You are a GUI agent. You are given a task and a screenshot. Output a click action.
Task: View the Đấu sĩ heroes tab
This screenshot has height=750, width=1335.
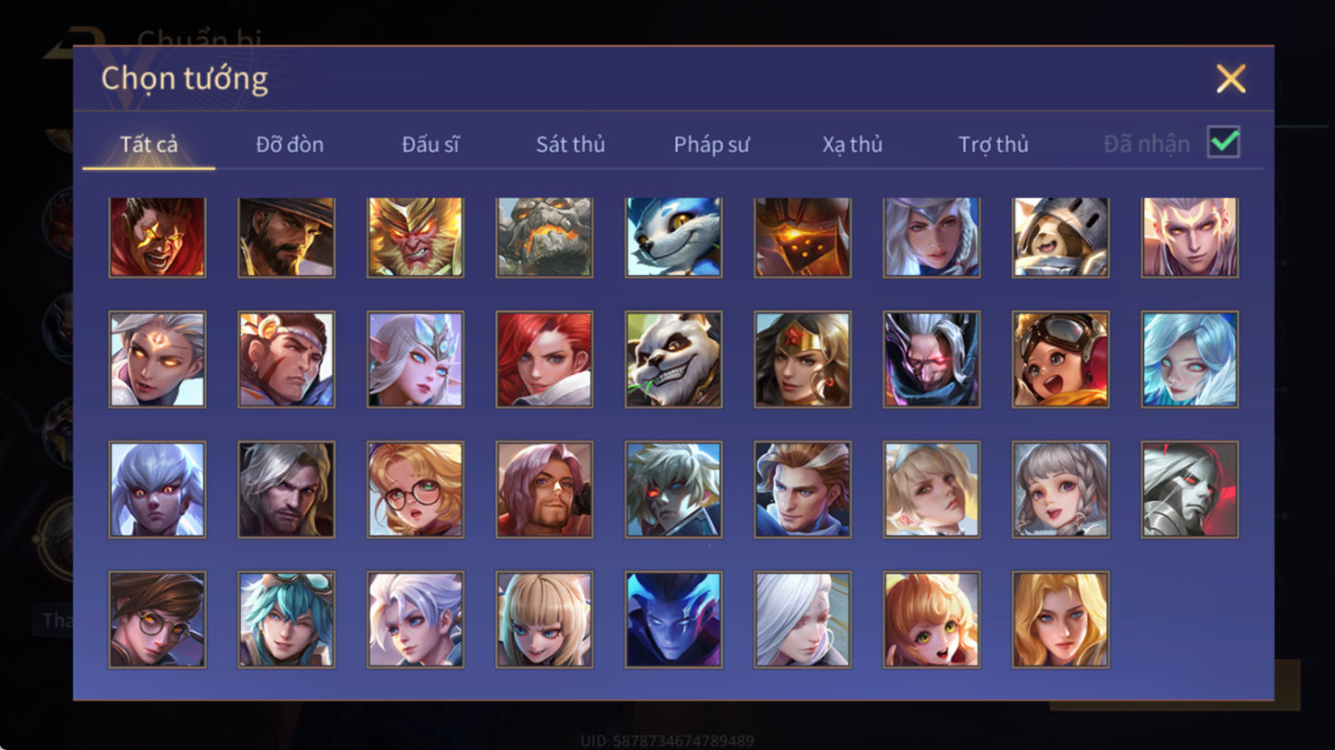click(x=430, y=144)
